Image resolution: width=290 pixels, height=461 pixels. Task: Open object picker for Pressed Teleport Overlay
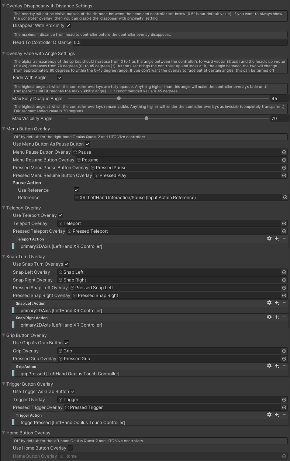284,231
